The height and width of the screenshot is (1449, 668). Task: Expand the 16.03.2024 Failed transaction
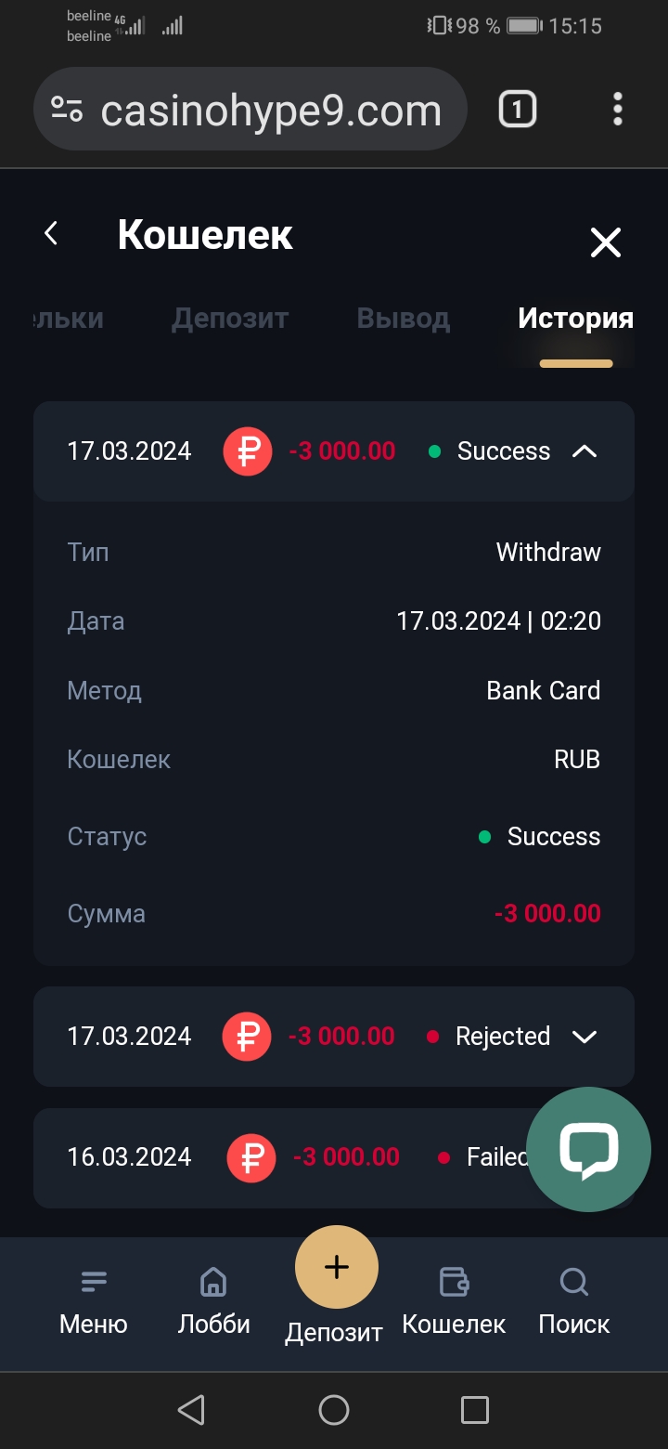(278, 1157)
